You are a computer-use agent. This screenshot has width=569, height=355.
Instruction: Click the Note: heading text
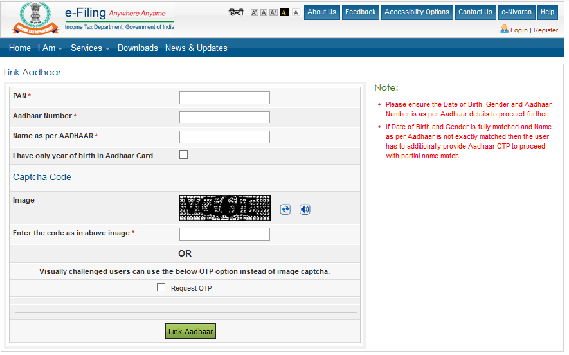pyautogui.click(x=386, y=88)
